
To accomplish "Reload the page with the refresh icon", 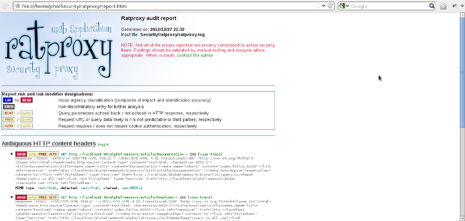I will pos(330,6).
